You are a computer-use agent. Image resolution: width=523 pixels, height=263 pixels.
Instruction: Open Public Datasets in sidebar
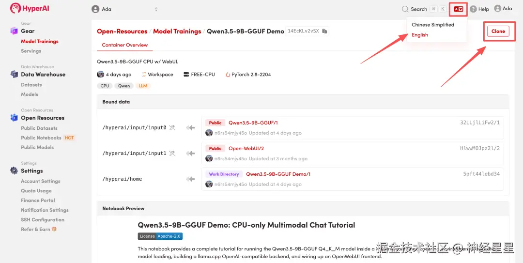(x=39, y=128)
